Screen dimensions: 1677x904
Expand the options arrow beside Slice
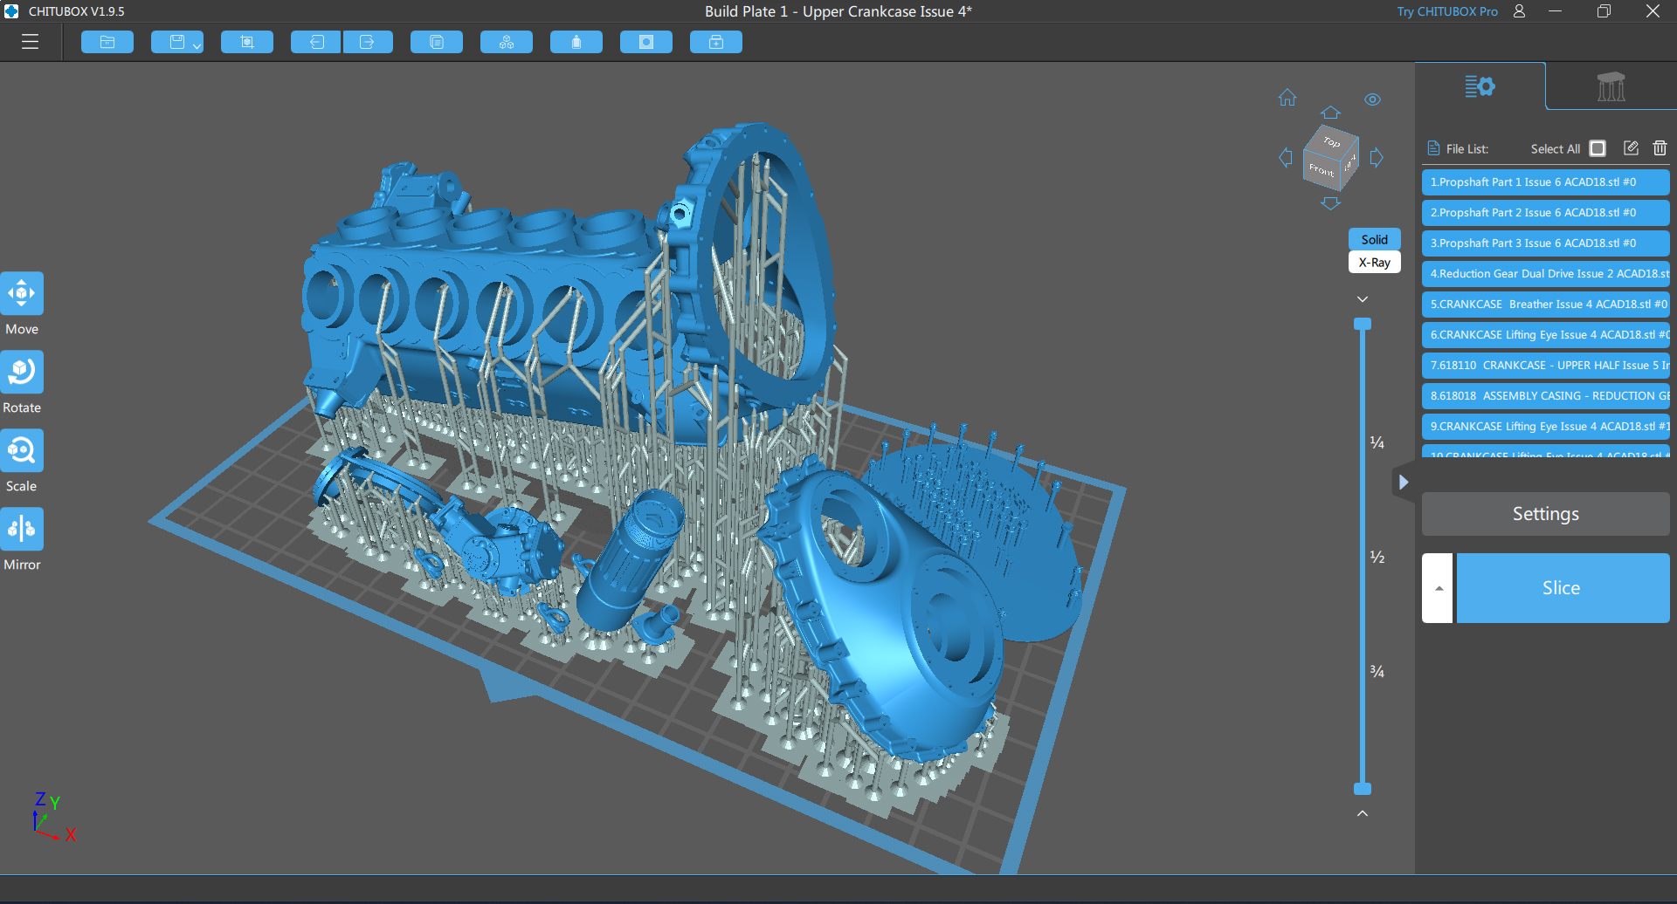(1438, 588)
